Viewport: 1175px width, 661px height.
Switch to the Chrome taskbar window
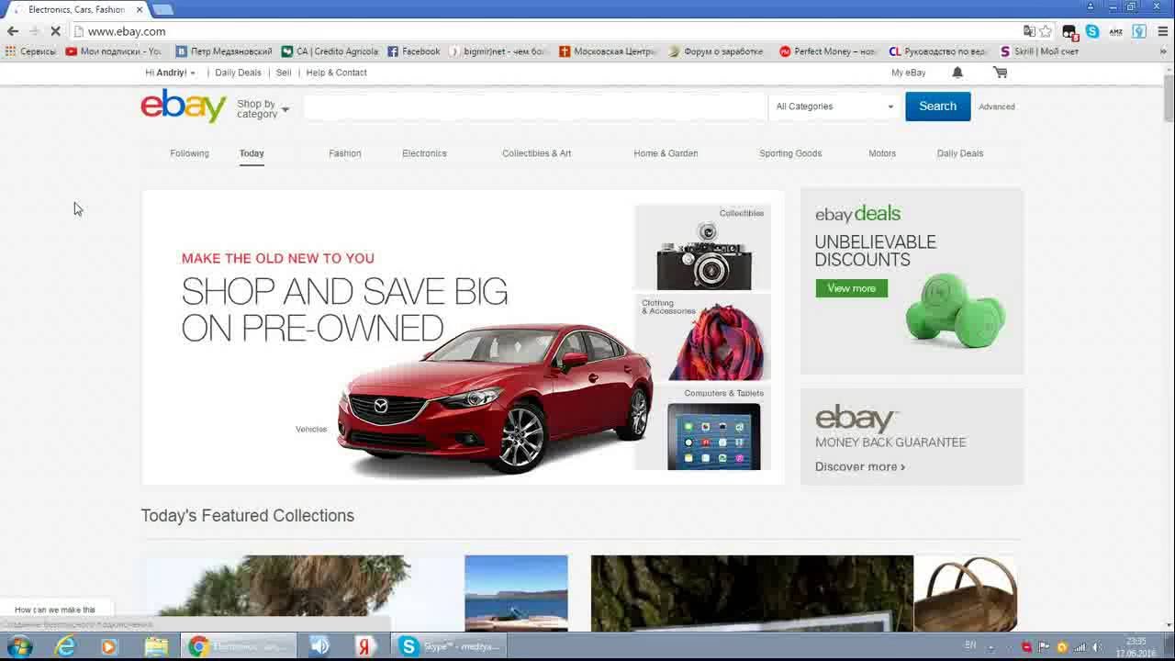[239, 646]
